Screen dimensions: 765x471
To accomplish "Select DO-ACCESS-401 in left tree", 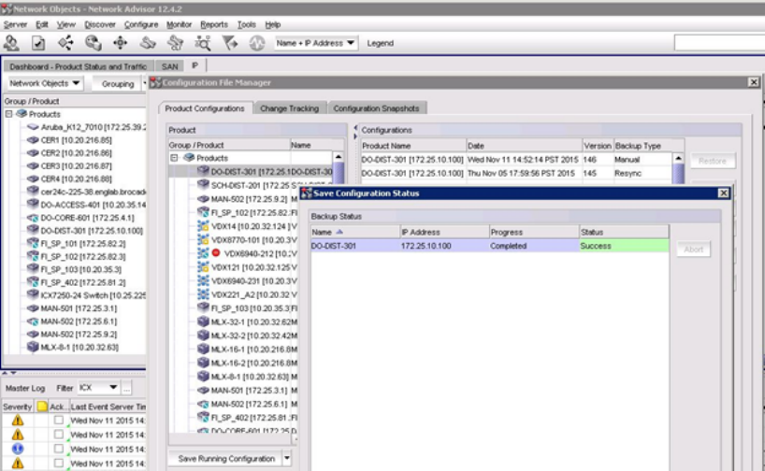I will pos(93,205).
